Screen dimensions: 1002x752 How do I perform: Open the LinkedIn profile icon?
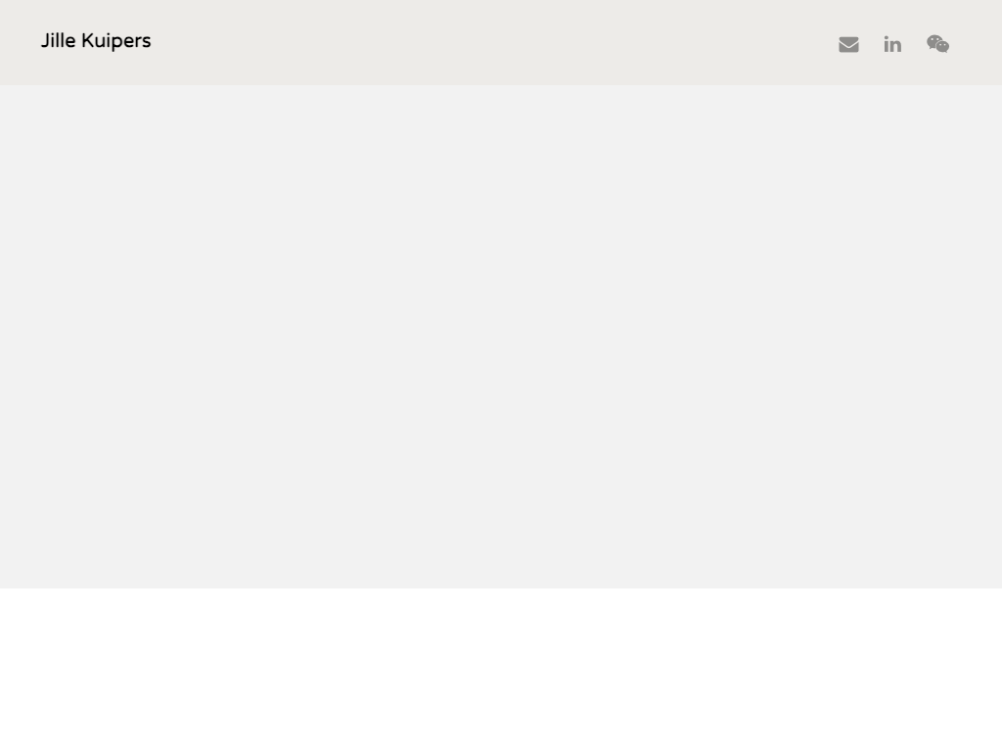(x=892, y=44)
